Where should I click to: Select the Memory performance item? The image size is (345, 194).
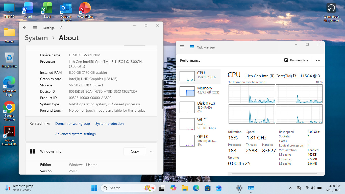(x=199, y=91)
